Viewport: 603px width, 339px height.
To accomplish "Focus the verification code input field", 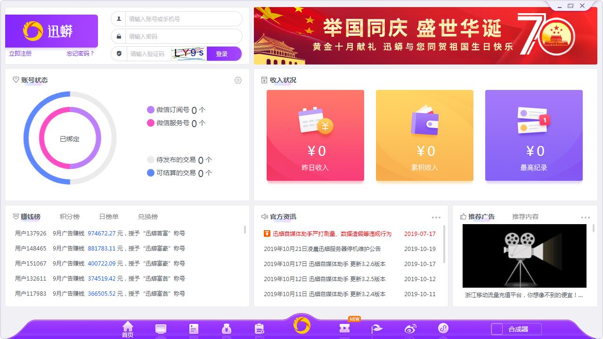I will click(x=148, y=54).
